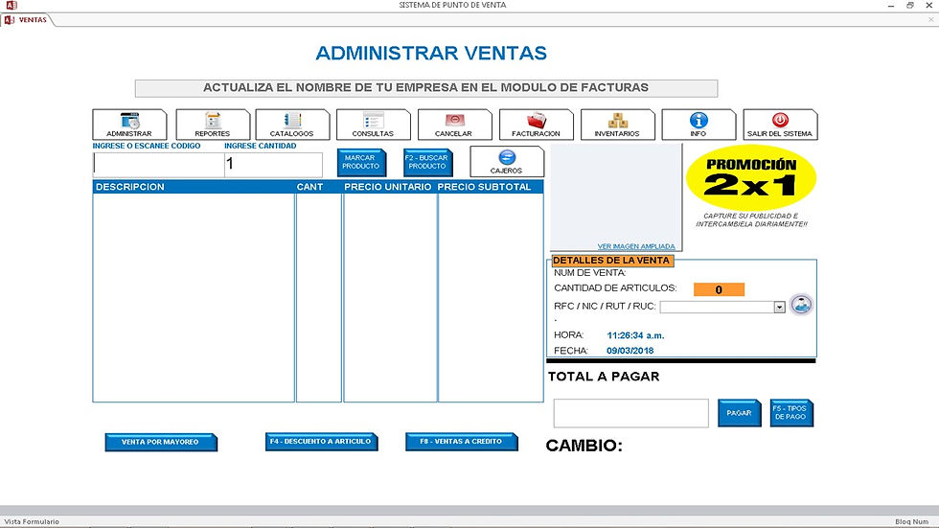Expand the RFC / NIC / RUT / RUC dropdown arrow
Image resolution: width=939 pixels, height=528 pixels.
(779, 307)
